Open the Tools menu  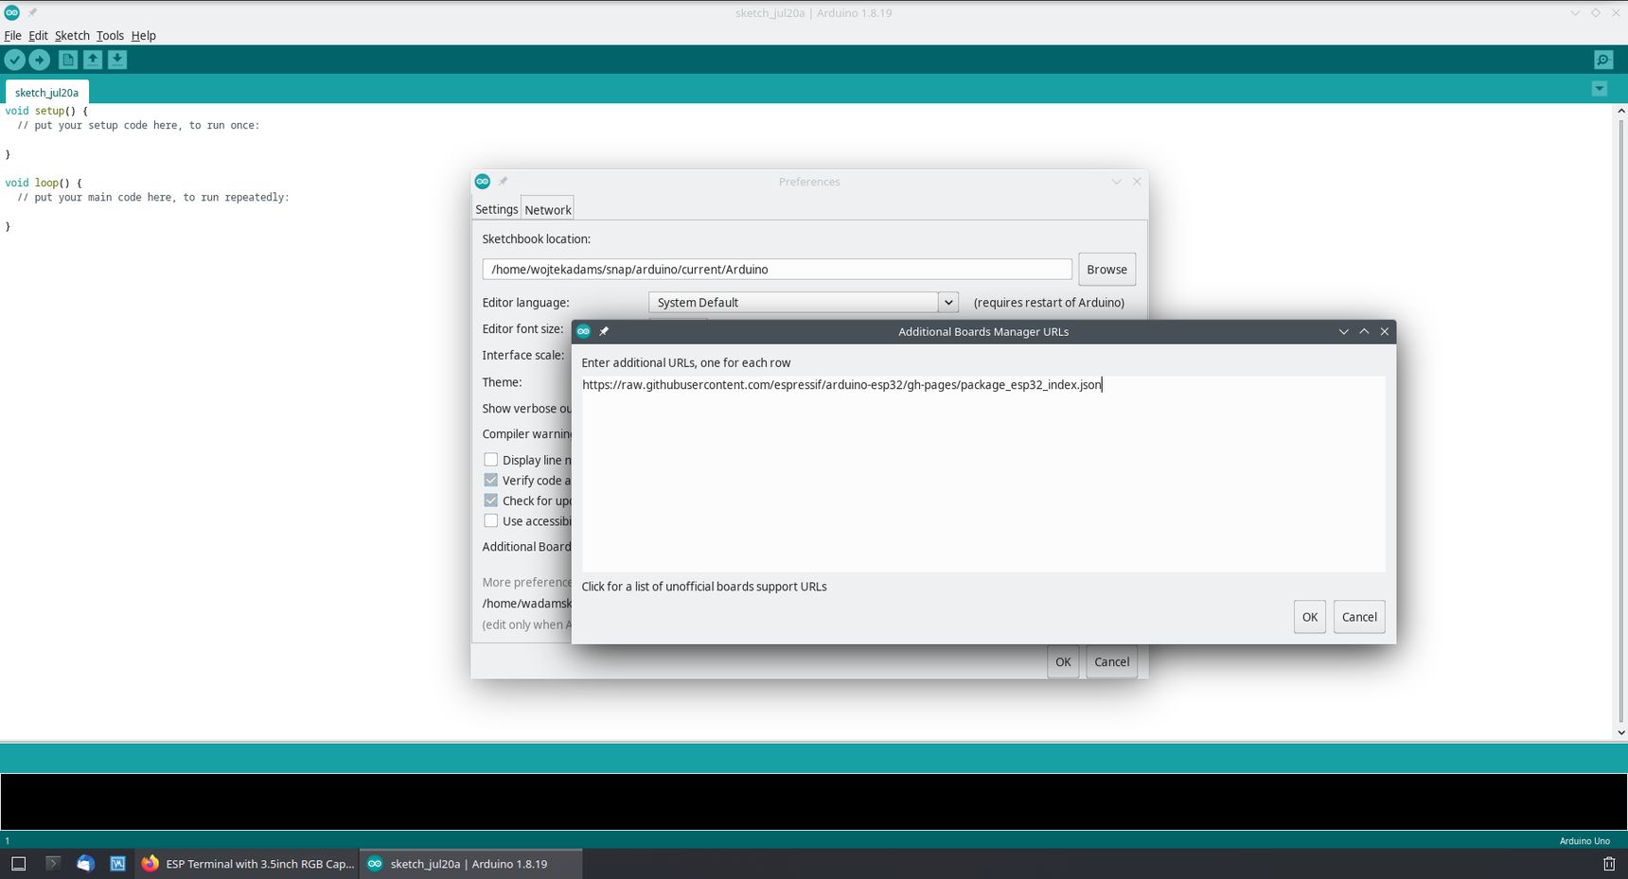point(110,35)
